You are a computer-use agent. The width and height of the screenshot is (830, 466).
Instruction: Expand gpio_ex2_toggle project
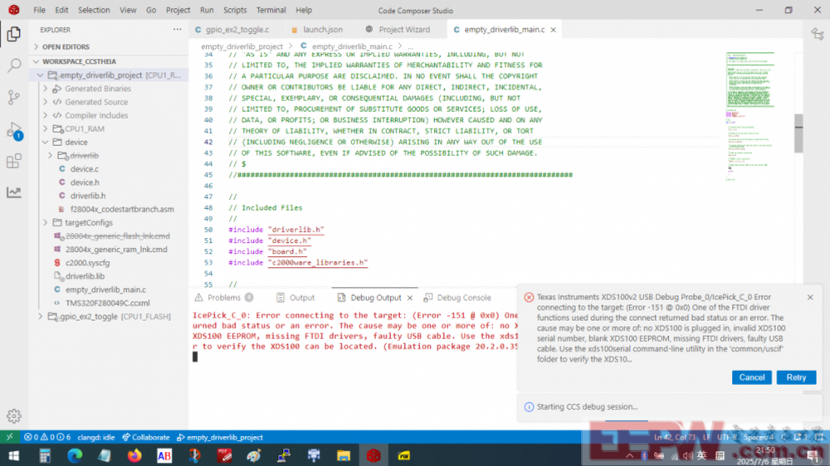tap(40, 316)
